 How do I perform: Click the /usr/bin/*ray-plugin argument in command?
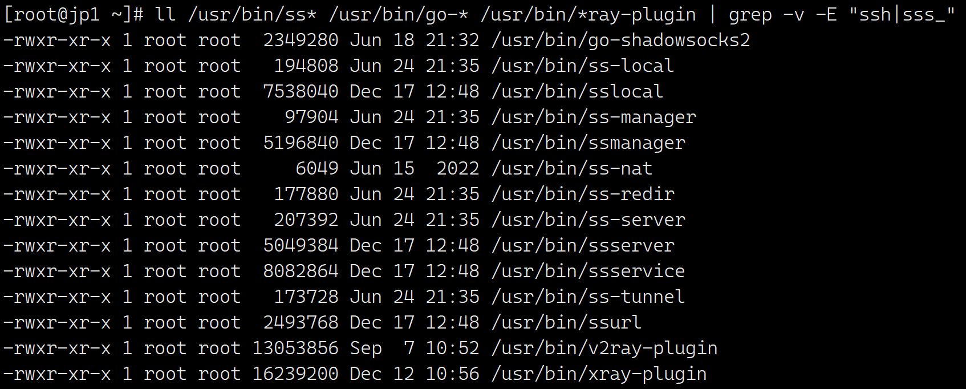588,14
